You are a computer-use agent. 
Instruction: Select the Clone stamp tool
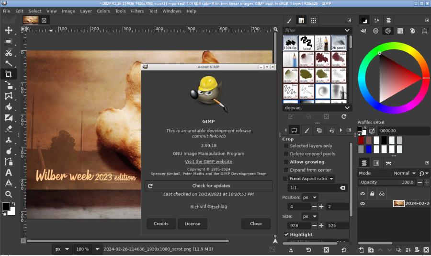(x=9, y=140)
